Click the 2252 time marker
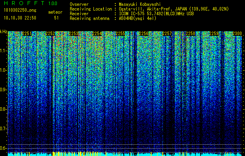Viewport: 245px width, 156px height. pos(50,34)
